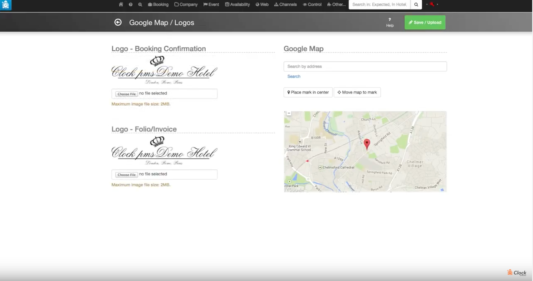
Task: Open the Company menu
Action: pos(186,5)
